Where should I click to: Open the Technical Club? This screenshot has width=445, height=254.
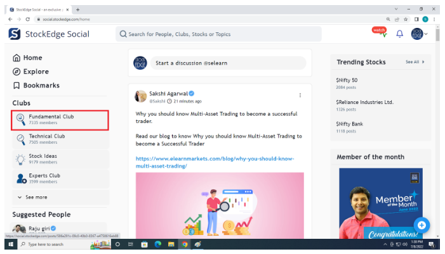click(x=46, y=139)
